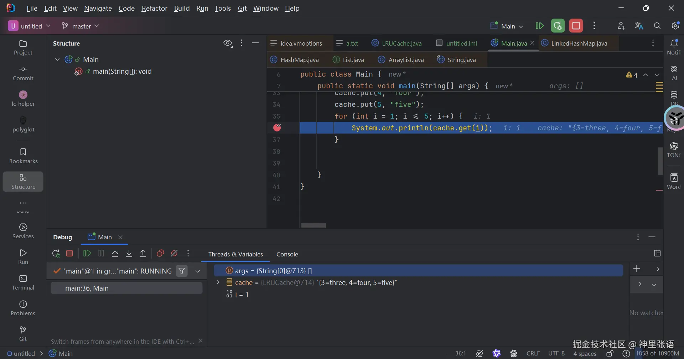Show hidden editor tabs menu
The width and height of the screenshot is (684, 359).
tap(653, 43)
